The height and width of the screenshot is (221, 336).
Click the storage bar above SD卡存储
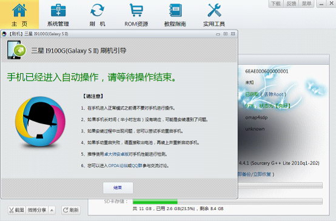pos(280,185)
